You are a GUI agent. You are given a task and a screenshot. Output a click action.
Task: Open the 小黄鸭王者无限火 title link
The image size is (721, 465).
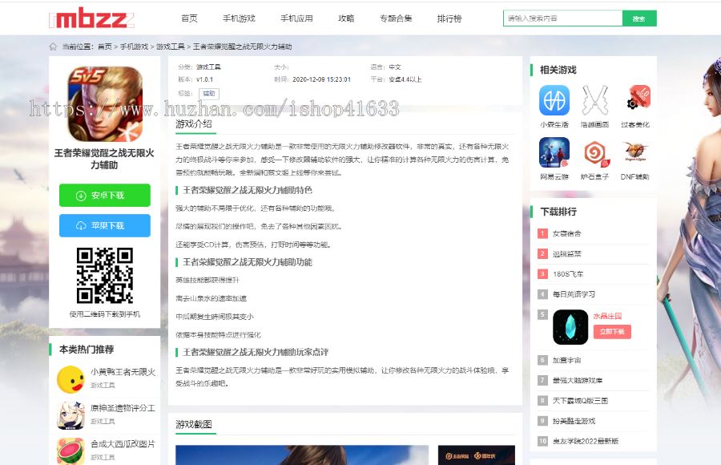[123, 372]
